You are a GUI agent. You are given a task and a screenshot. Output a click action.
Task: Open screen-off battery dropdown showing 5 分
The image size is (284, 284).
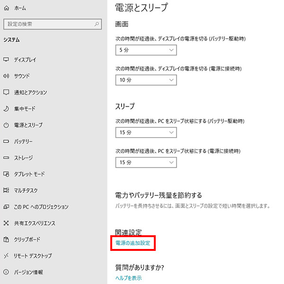(x=146, y=50)
